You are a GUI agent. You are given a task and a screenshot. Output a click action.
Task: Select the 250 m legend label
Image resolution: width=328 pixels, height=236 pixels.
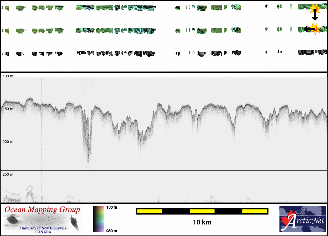(x=112, y=231)
